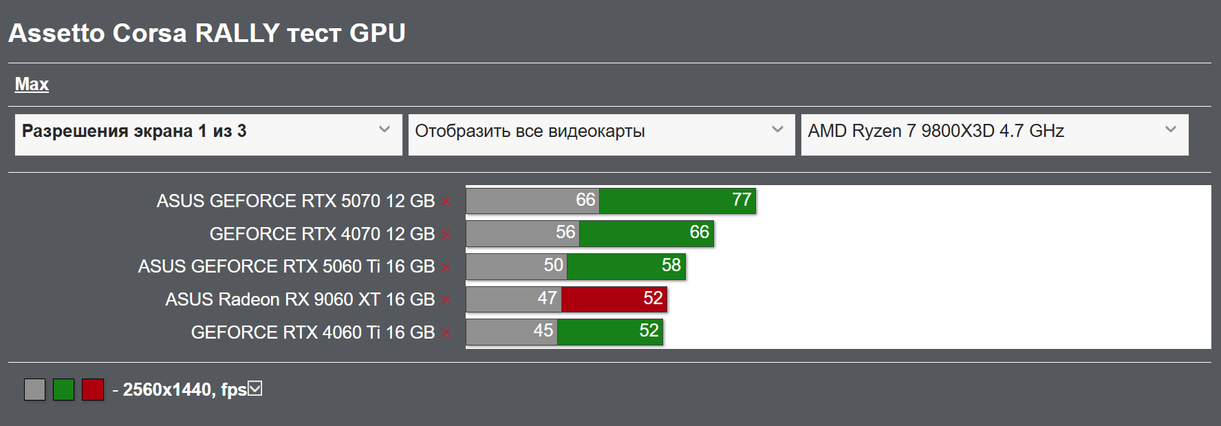Click the red 52 fps bar for RX 9060 XT
Screen dimensions: 1221x426
614,299
